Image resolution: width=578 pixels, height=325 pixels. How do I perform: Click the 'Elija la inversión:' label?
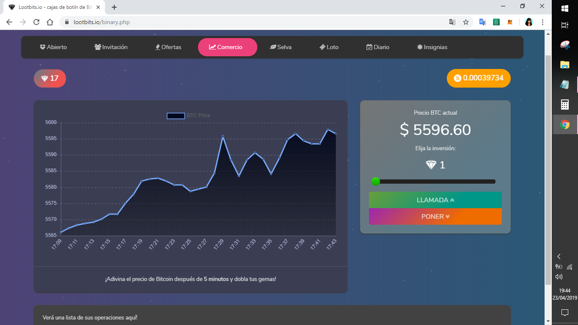435,149
